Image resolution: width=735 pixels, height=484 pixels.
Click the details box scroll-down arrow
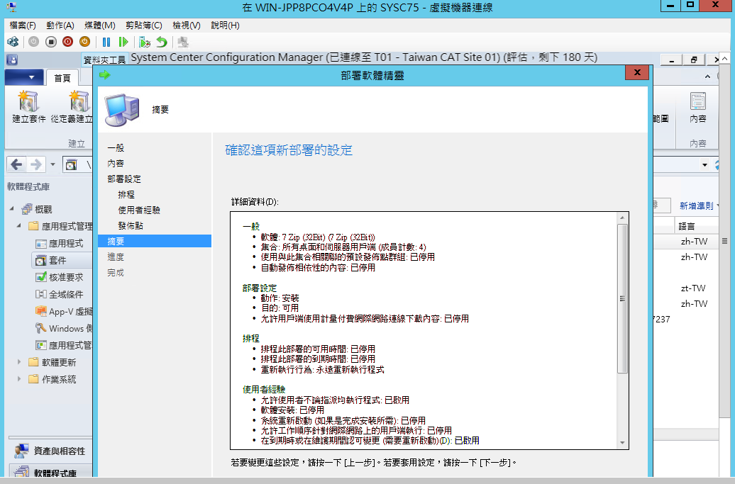tap(622, 443)
